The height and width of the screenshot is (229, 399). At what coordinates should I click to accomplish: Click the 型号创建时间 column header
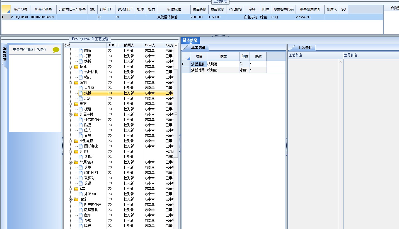coord(310,9)
